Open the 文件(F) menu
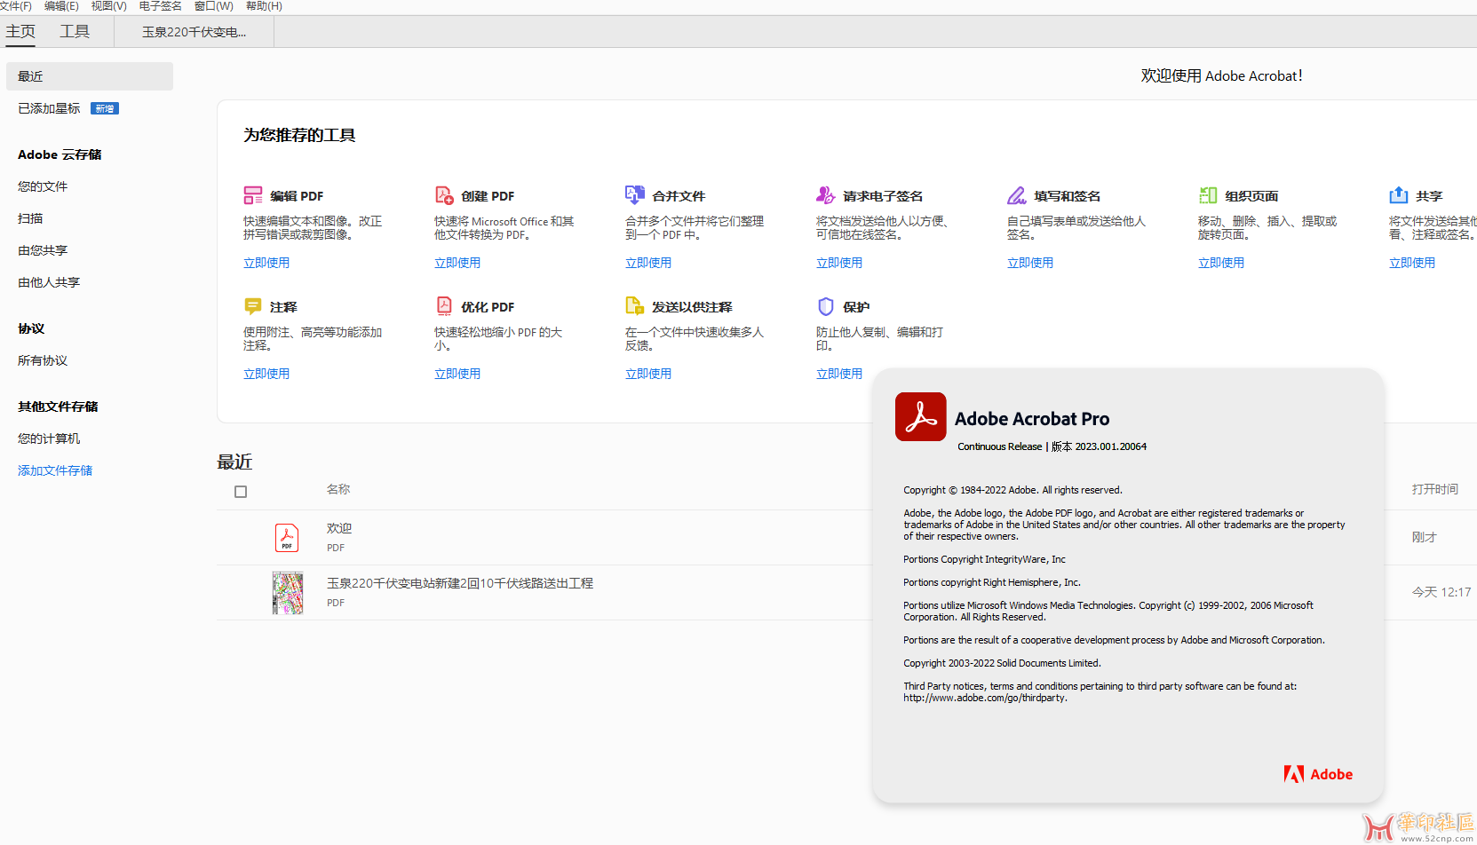Screen dimensions: 1477x845 tap(16, 6)
